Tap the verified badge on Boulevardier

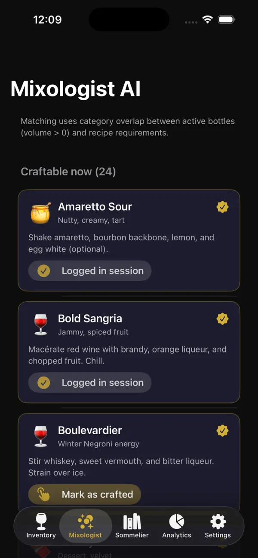pos(222,431)
